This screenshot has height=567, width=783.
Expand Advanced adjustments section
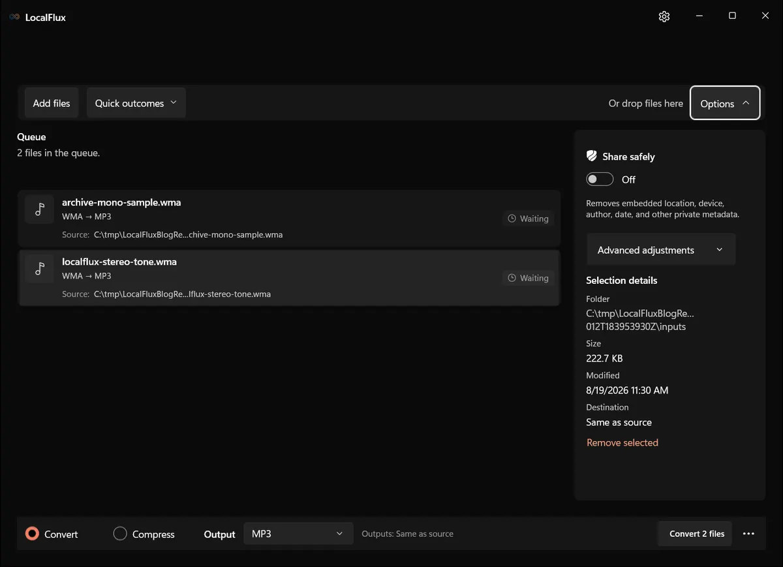pyautogui.click(x=660, y=250)
